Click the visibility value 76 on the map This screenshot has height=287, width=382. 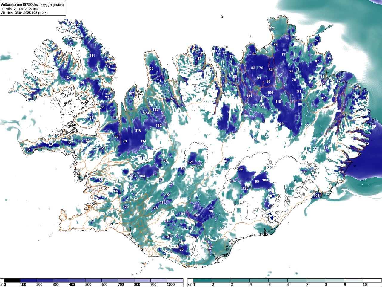[261, 68]
